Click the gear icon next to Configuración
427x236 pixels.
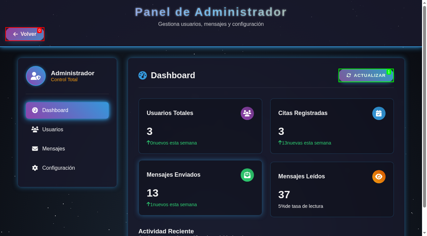[x=35, y=168]
